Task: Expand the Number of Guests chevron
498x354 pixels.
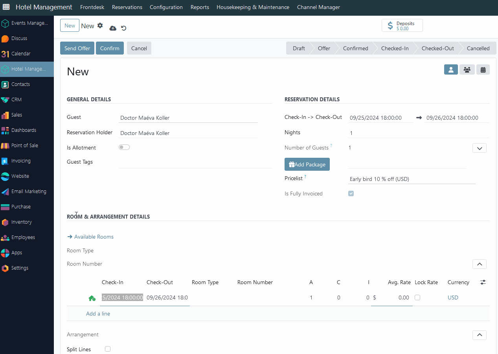Action: [x=480, y=148]
